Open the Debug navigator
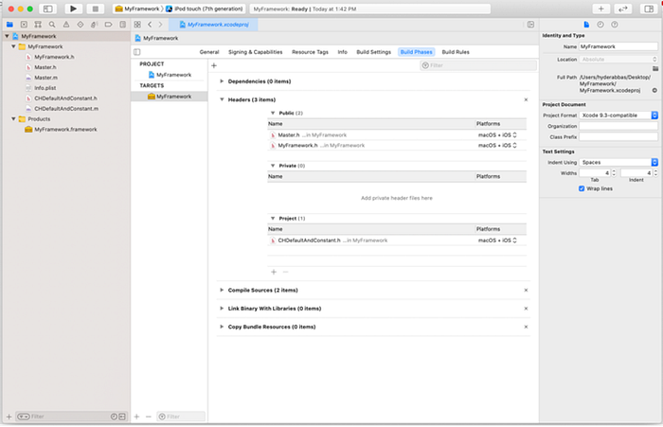This screenshot has width=663, height=427. point(95,25)
